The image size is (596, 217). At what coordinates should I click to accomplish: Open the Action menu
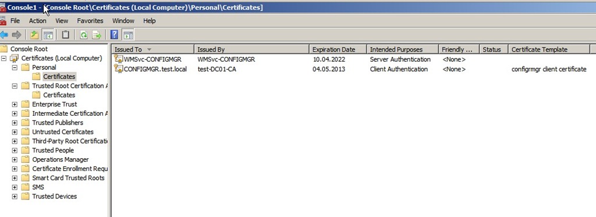coord(38,21)
